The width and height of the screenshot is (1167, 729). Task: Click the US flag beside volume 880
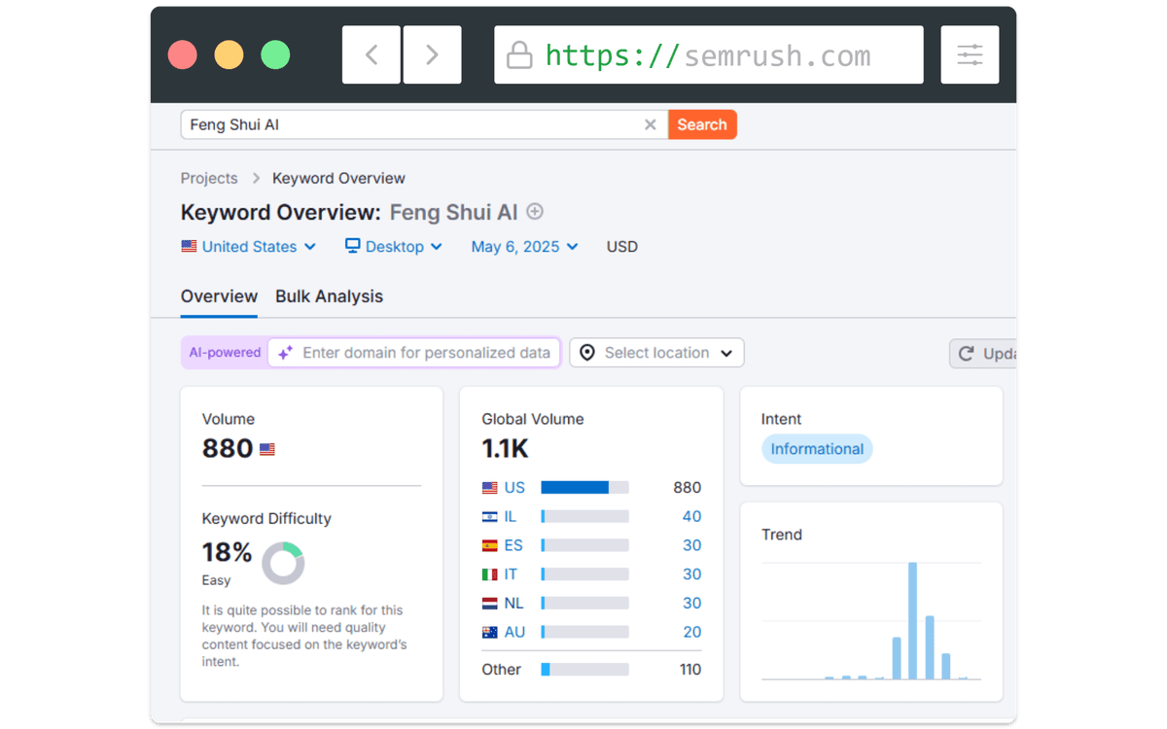[267, 450]
